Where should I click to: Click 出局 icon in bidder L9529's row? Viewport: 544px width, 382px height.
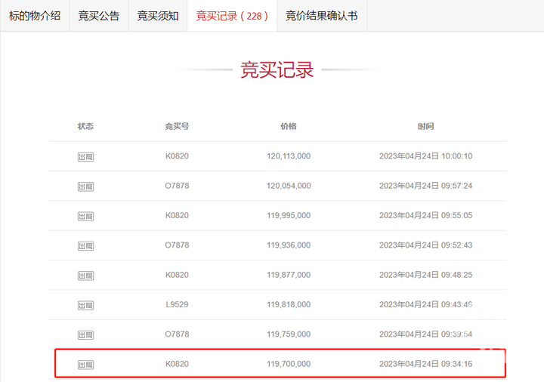tap(85, 305)
